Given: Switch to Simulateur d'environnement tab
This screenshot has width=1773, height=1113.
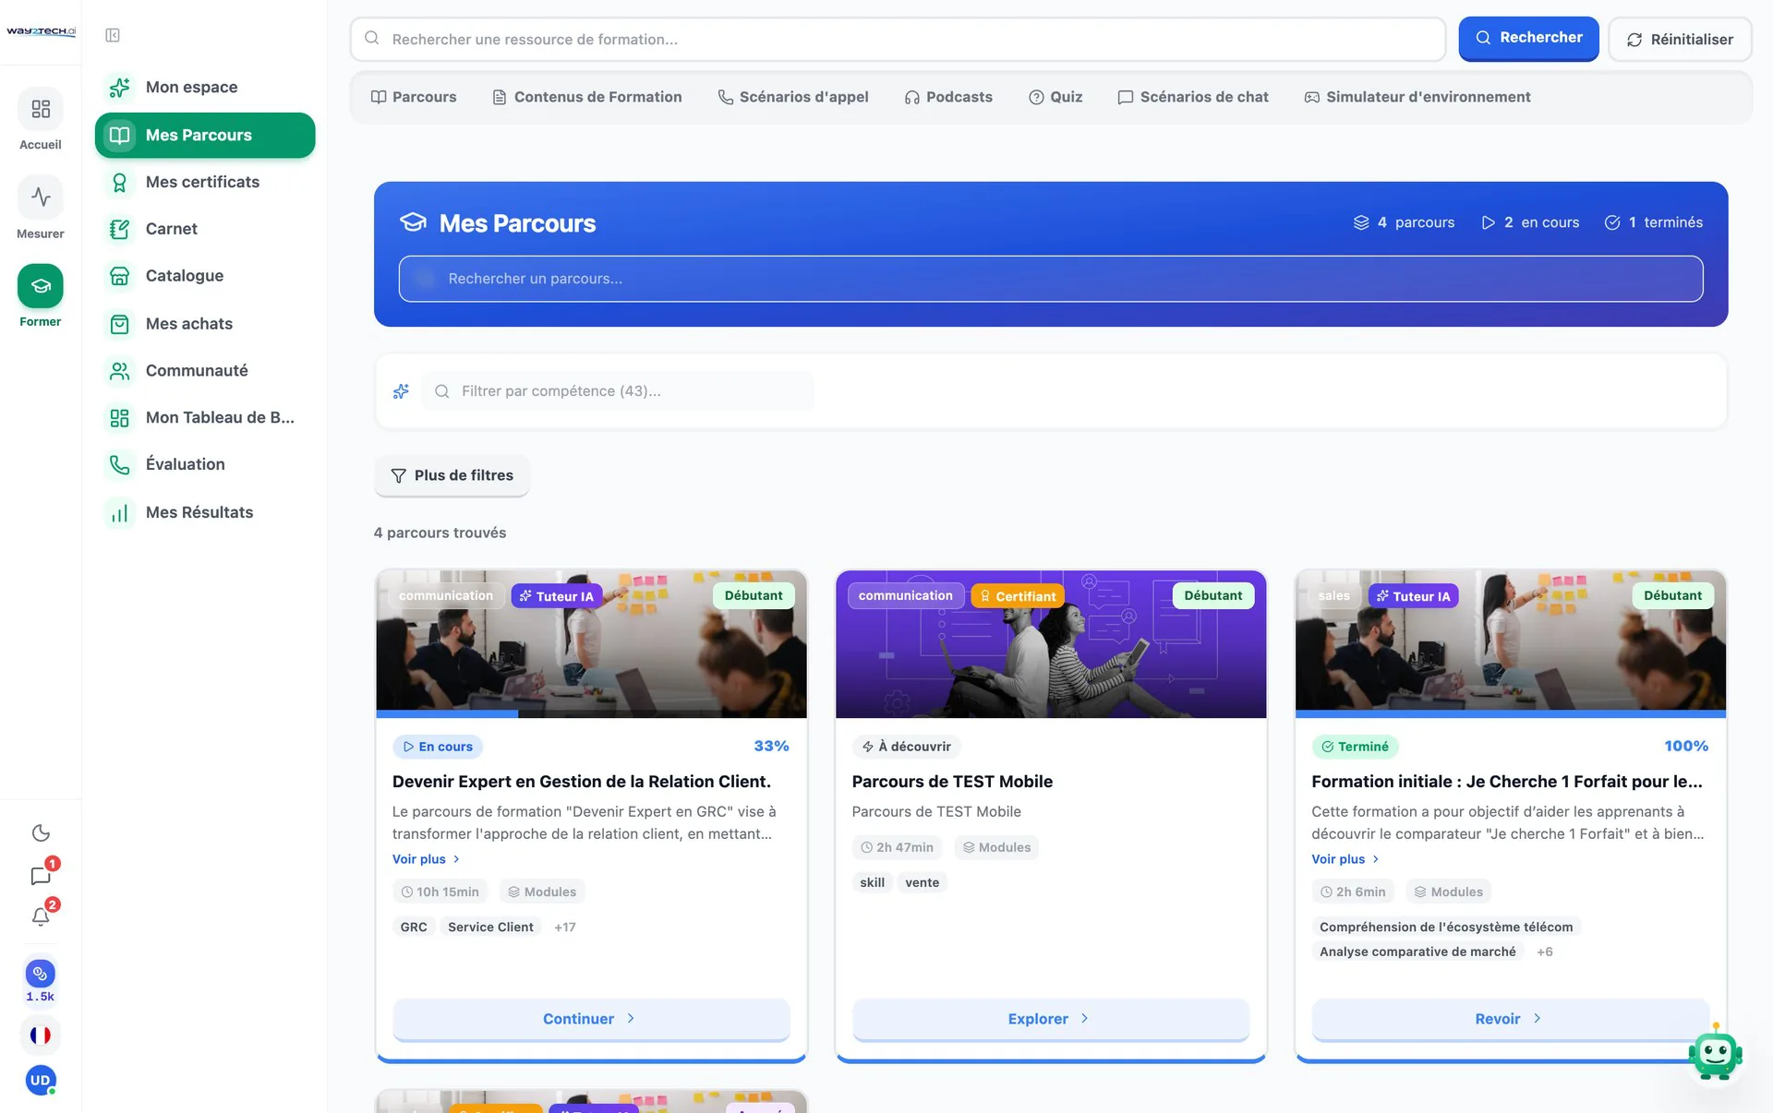Looking at the screenshot, I should 1417,97.
